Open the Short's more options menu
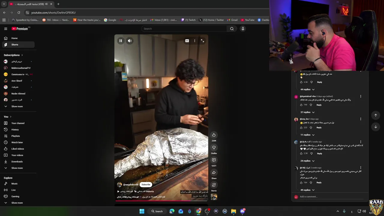 click(x=195, y=41)
